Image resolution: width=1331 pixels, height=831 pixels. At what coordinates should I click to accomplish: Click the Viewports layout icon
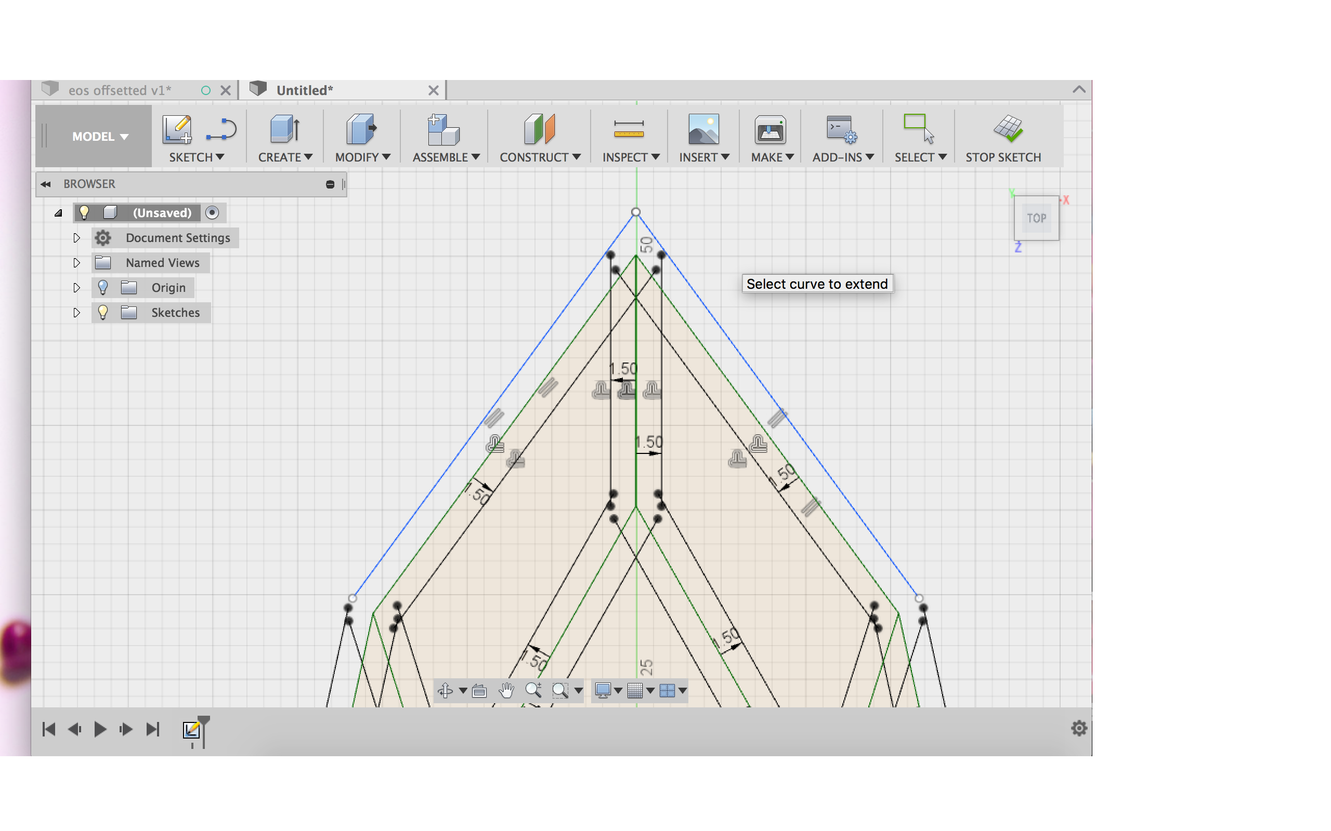(x=667, y=690)
